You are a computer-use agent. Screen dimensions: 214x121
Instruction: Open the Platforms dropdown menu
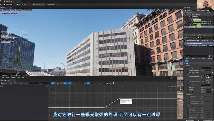51,5
